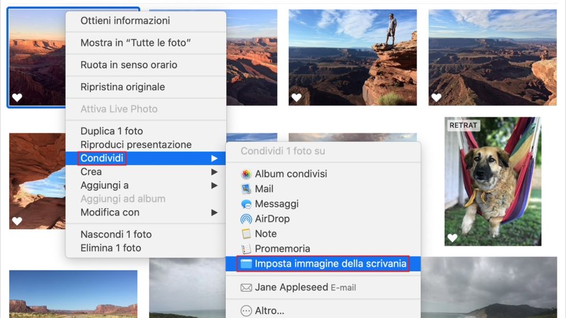Toggle favorite heart on man-on-cliff photo
The image size is (566, 318).
[x=296, y=97]
